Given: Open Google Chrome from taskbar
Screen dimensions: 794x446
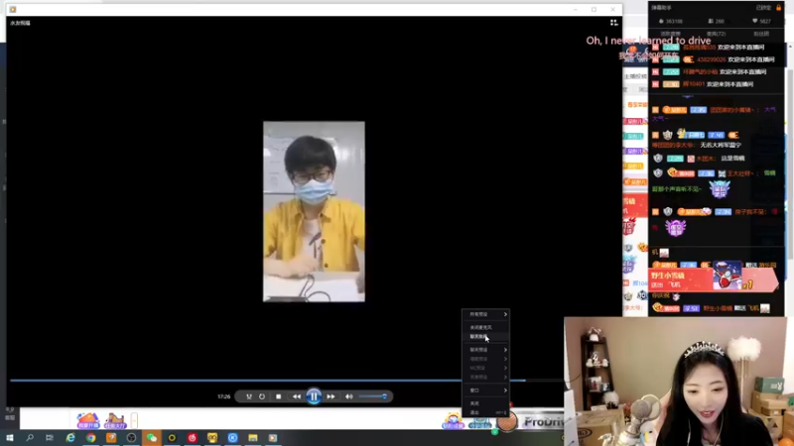Looking at the screenshot, I should pyautogui.click(x=90, y=438).
